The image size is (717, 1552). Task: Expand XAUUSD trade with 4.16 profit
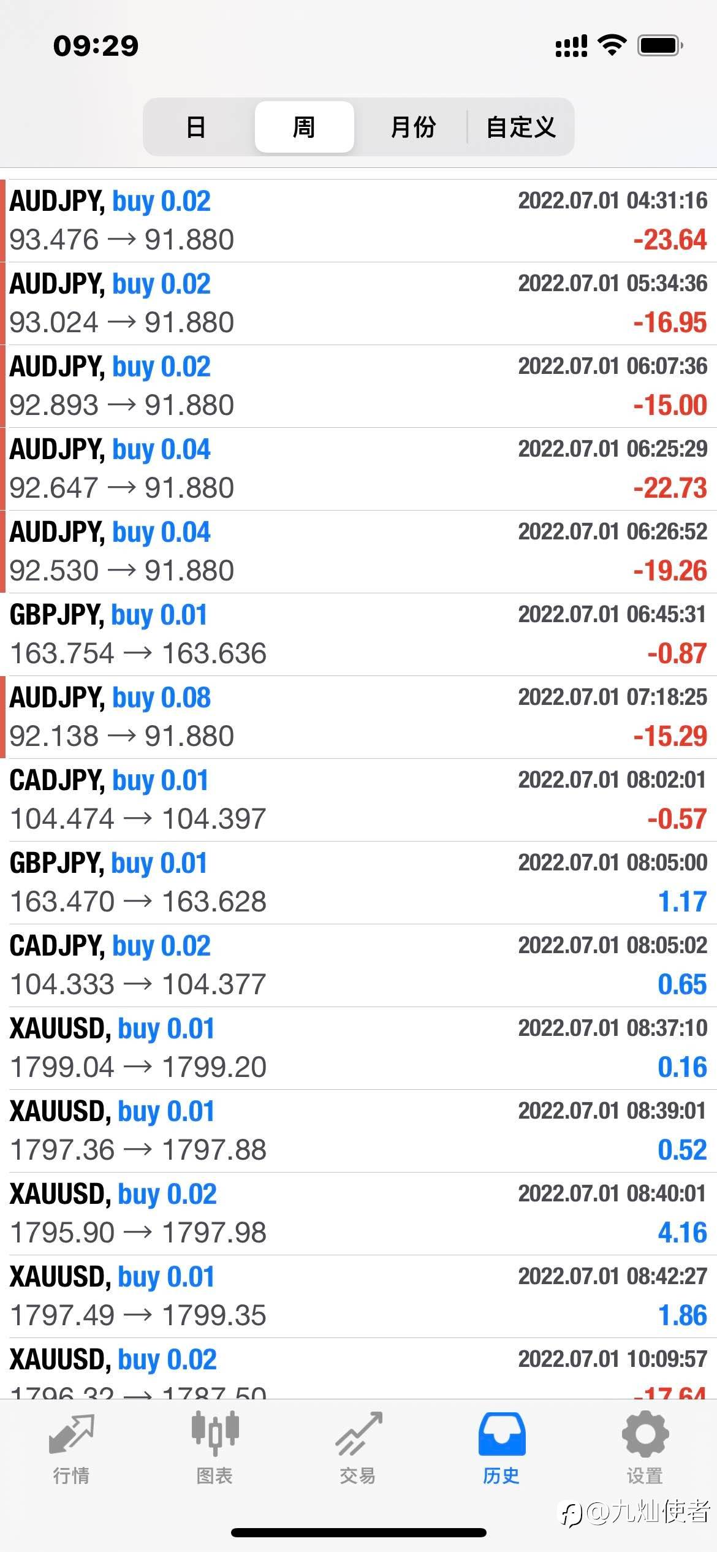[x=358, y=1214]
